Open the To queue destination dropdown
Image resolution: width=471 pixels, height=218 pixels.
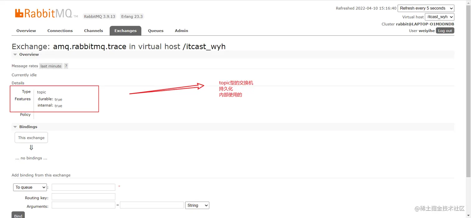click(30, 187)
